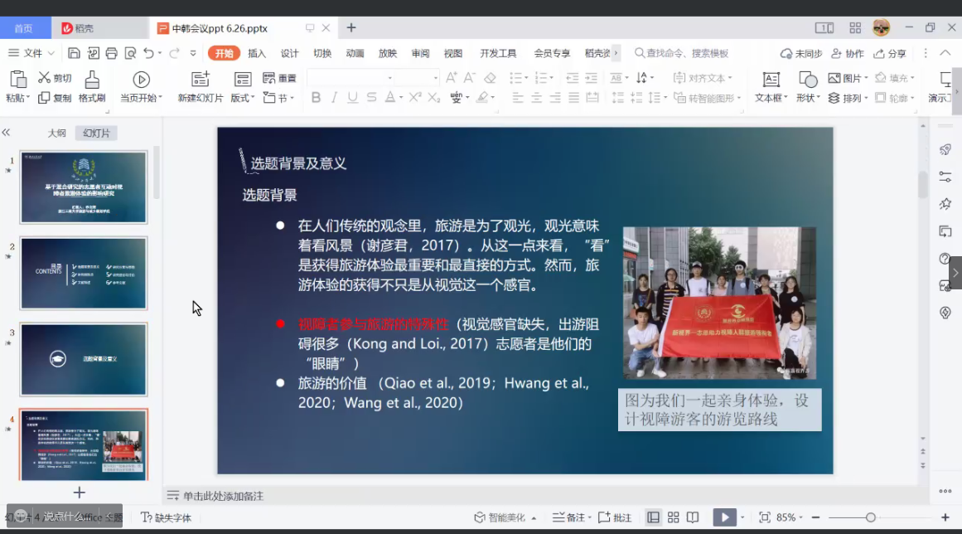Image resolution: width=962 pixels, height=534 pixels.
Task: Click the 重置 reset slide button
Action: [279, 78]
